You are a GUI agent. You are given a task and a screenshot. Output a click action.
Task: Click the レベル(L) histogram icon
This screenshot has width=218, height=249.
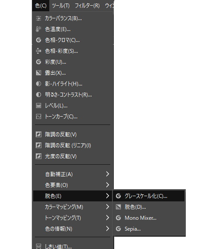[x=38, y=106]
